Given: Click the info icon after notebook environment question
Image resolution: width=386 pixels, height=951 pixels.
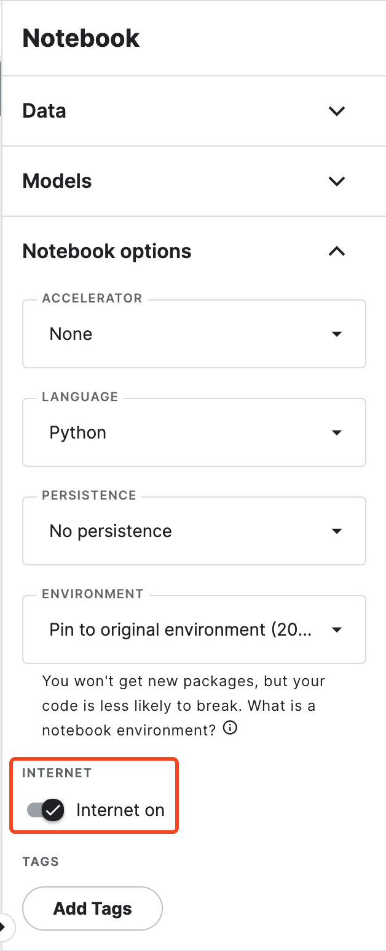Looking at the screenshot, I should coord(230,729).
